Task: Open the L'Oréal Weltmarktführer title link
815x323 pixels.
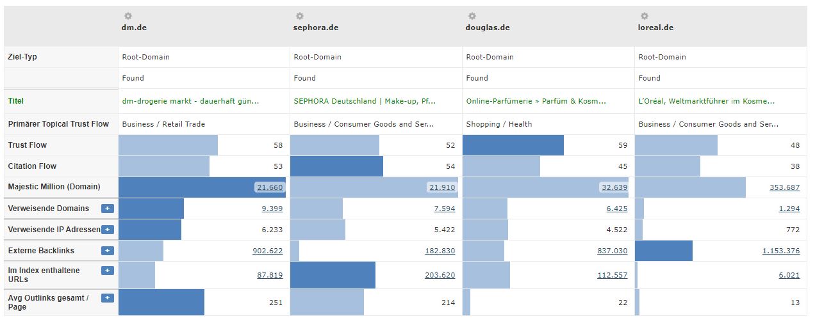Action: (x=707, y=101)
